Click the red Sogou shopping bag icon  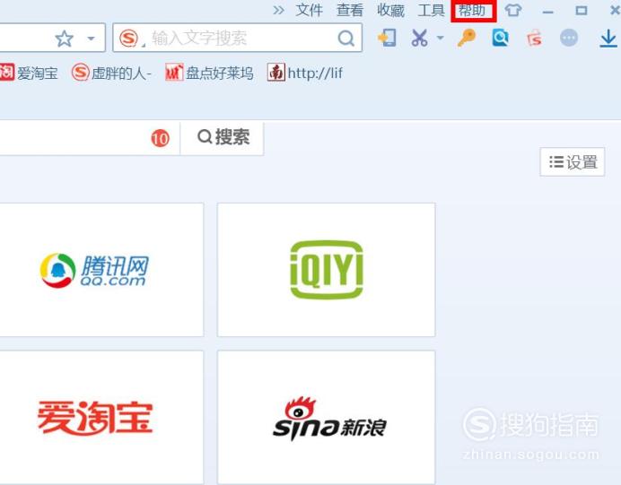(x=534, y=39)
